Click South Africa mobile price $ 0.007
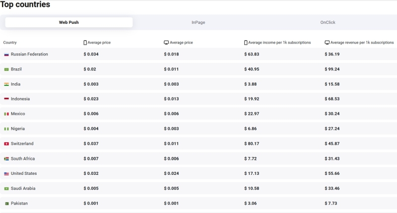 pyautogui.click(x=91, y=159)
